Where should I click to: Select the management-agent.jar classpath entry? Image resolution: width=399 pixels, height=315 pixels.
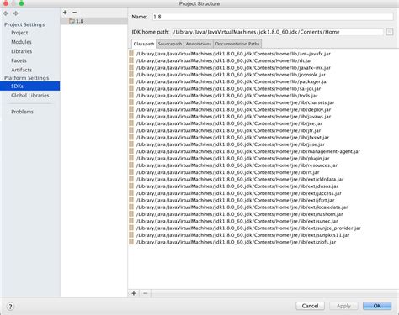pos(248,151)
